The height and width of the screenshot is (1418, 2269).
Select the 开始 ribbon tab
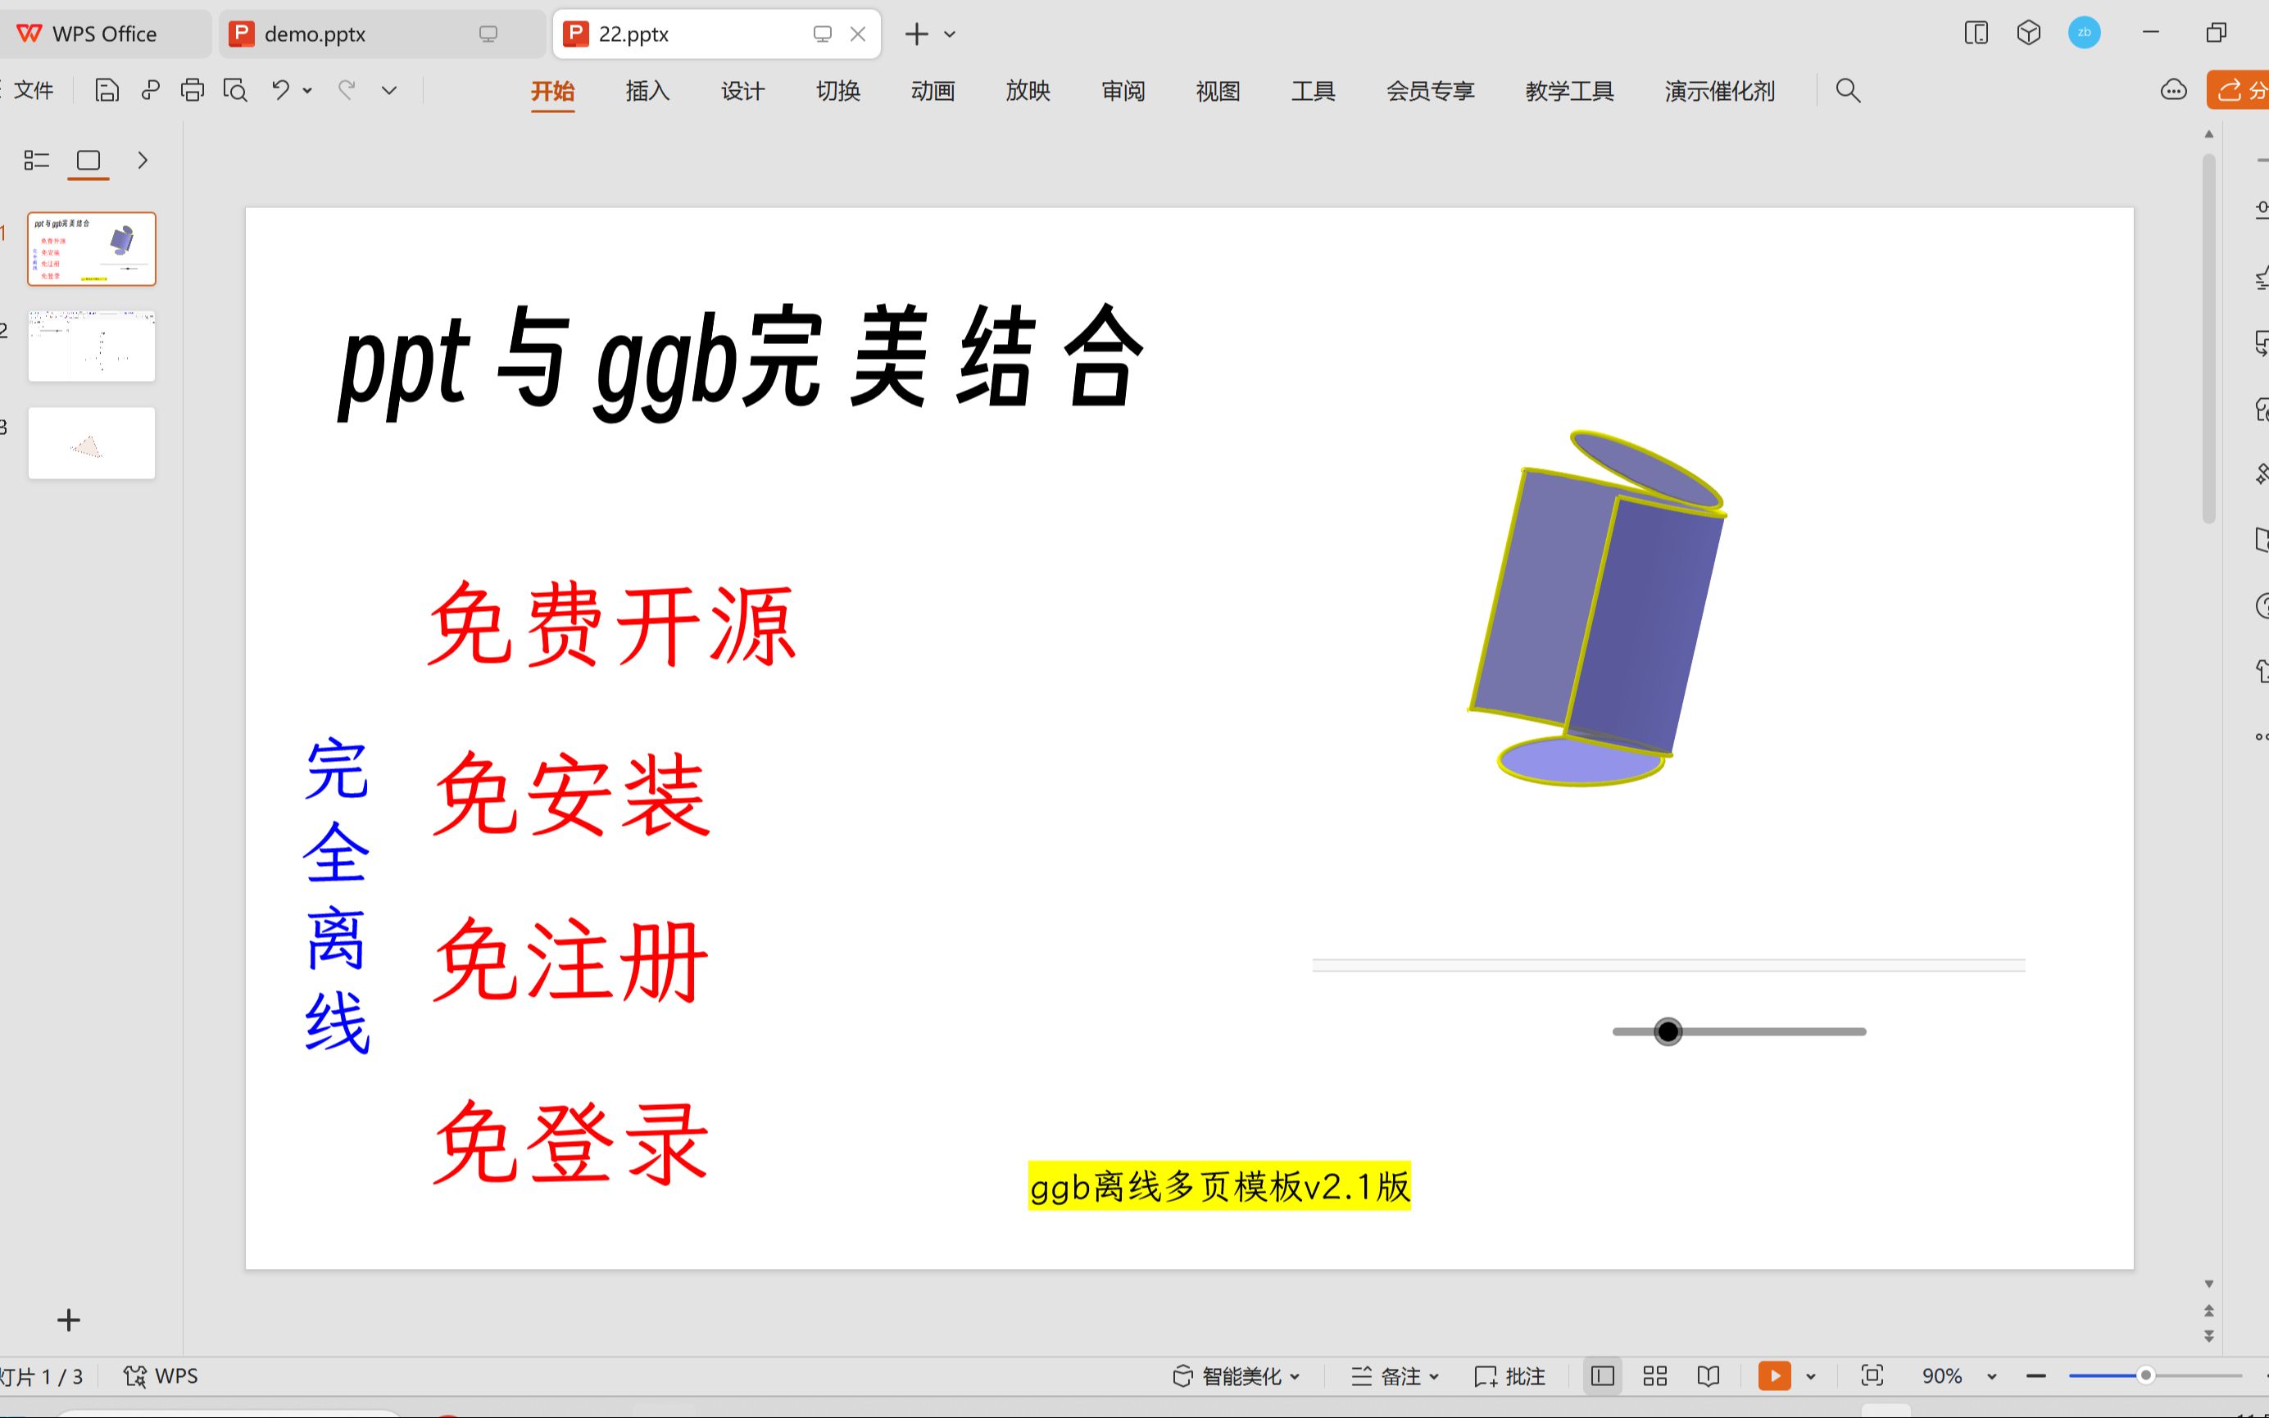click(552, 91)
